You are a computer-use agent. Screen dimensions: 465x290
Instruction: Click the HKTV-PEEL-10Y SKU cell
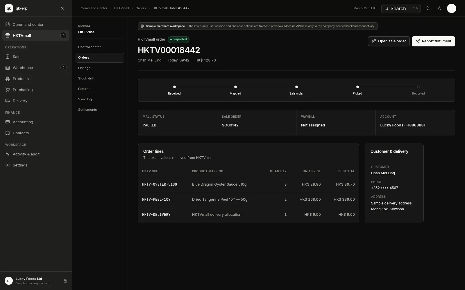pos(156,200)
